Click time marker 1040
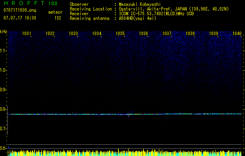245x156 pixels. [x=237, y=34]
